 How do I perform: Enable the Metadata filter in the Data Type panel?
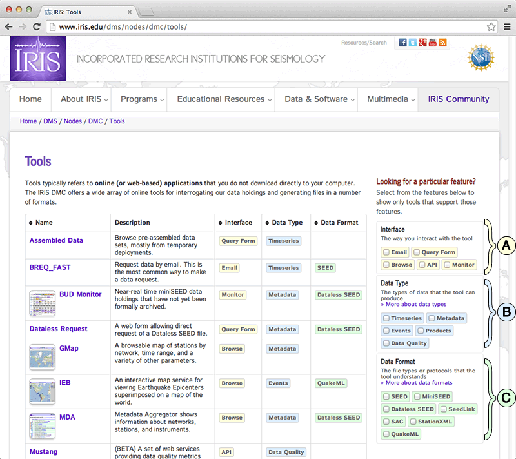(432, 318)
